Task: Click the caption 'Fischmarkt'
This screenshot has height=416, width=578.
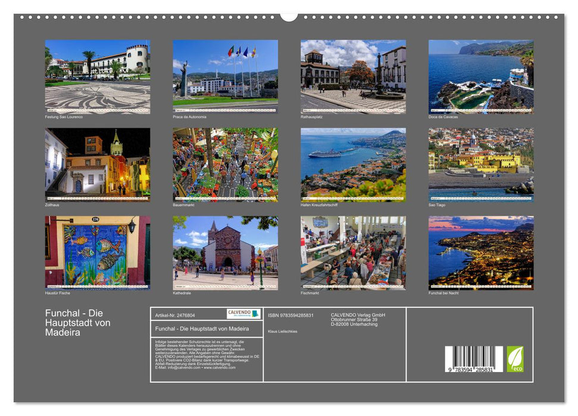Action: [310, 293]
